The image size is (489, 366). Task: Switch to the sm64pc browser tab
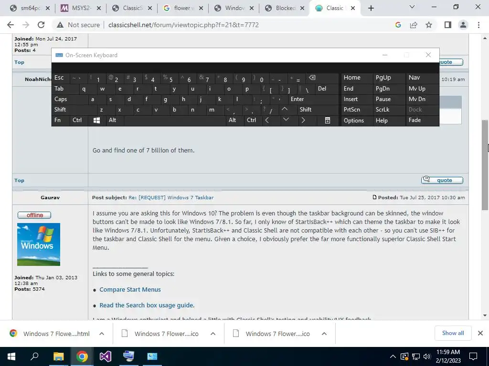[x=29, y=9]
